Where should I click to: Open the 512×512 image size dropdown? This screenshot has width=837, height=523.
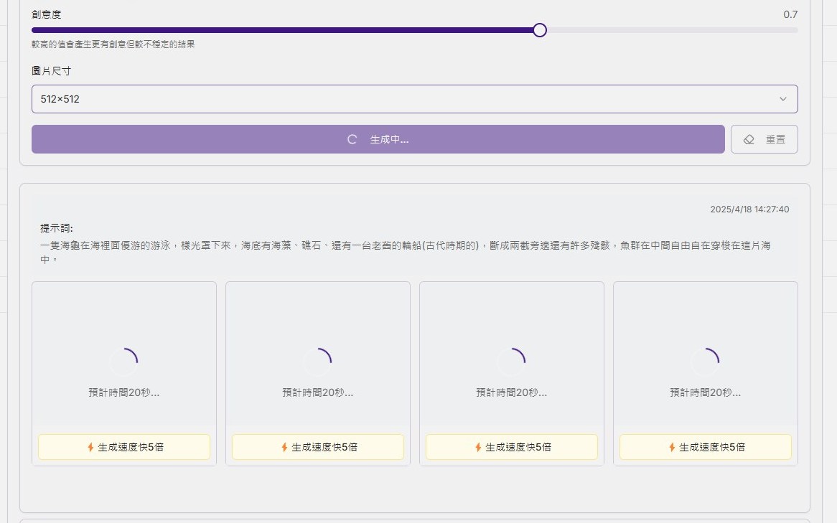(x=415, y=99)
